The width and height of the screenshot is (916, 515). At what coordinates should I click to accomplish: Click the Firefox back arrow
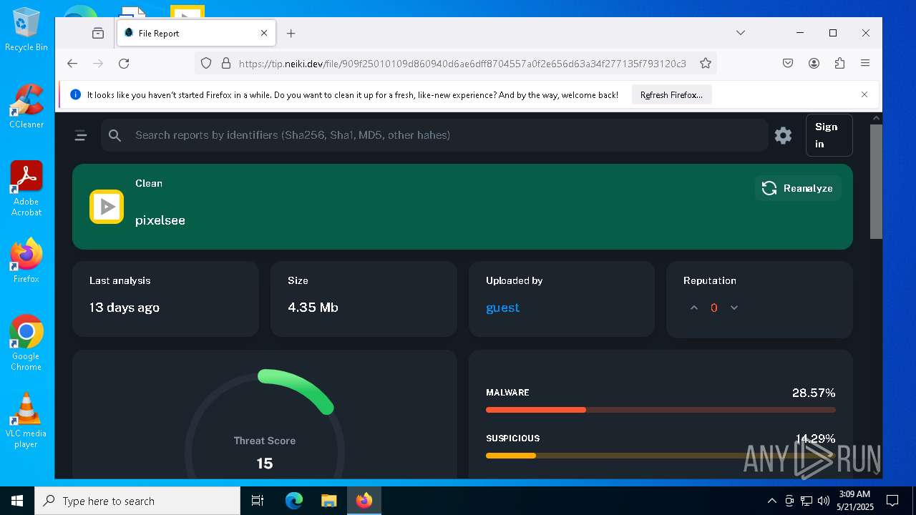[72, 64]
